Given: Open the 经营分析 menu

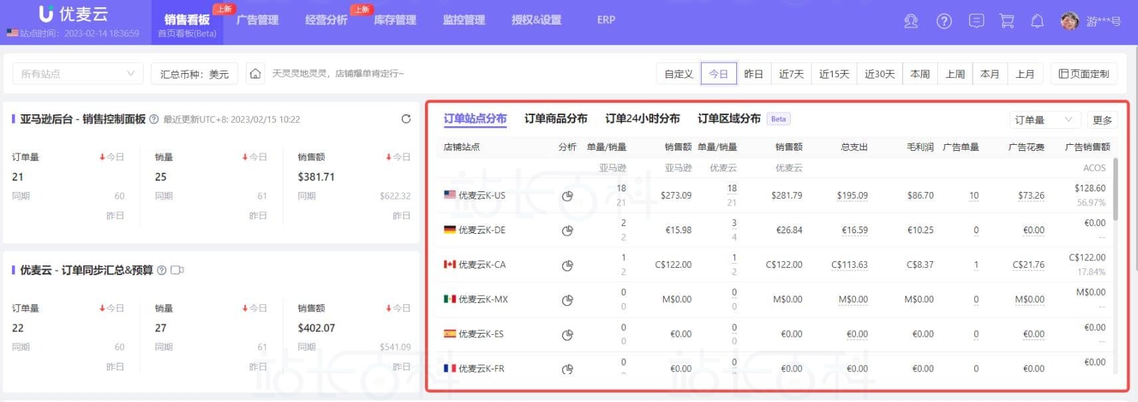Looking at the screenshot, I should click(x=326, y=20).
